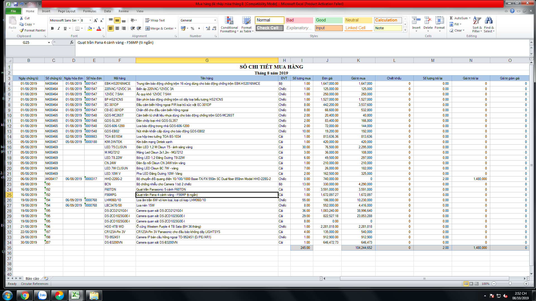Viewport: 536px width, 301px height.
Task: Open the General number format dropdown
Action: 215,20
